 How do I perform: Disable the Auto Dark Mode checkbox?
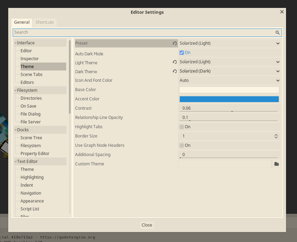point(182,53)
